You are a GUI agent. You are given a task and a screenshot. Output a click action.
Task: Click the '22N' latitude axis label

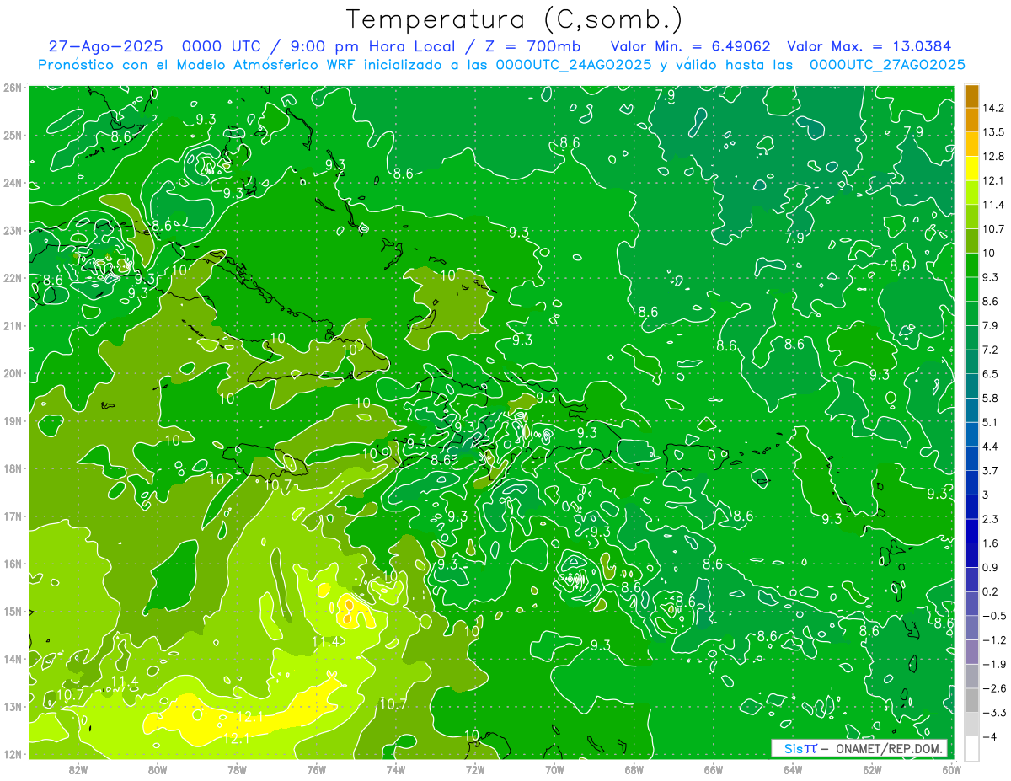coord(13,278)
